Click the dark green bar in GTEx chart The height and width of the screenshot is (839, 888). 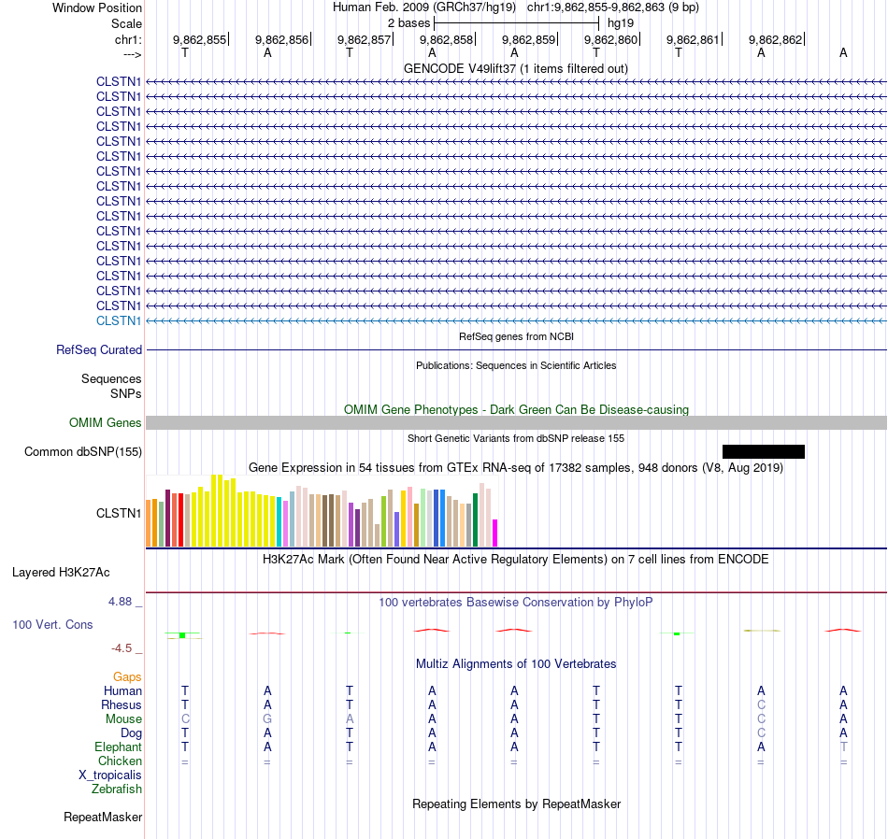click(x=476, y=519)
